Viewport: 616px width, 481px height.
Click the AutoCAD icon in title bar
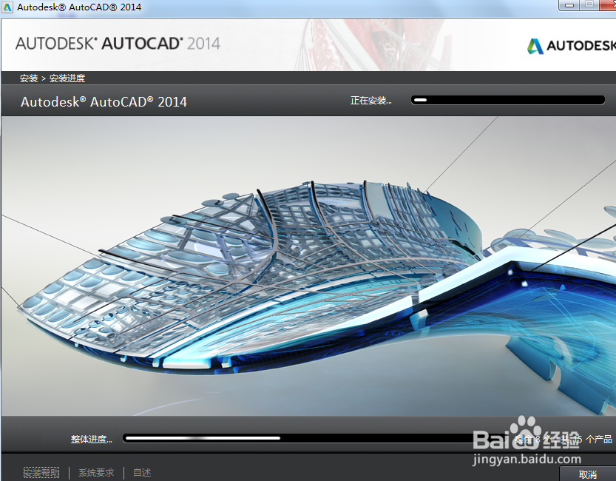[x=7, y=7]
